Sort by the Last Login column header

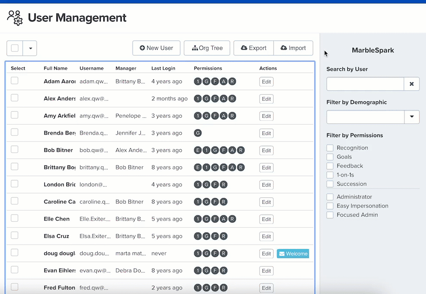(163, 68)
